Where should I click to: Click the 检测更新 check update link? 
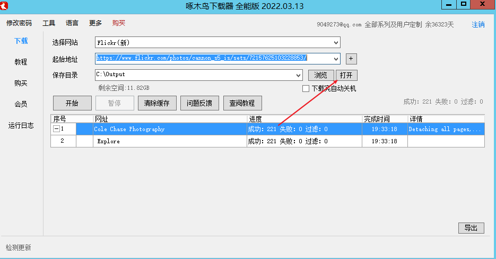tap(19, 248)
